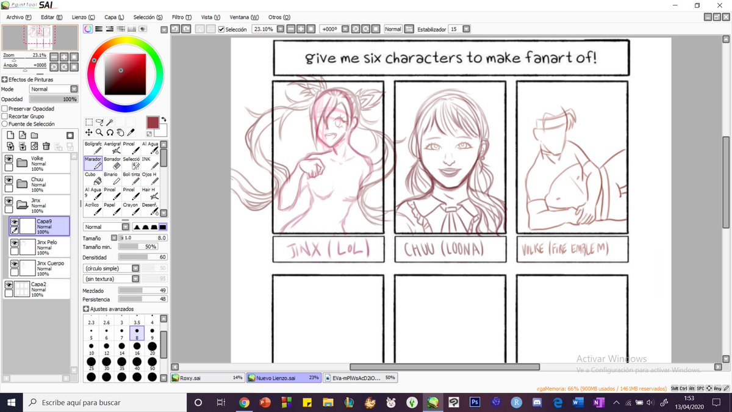Adjust the Densidad slider
This screenshot has width=732, height=412.
coord(143,258)
